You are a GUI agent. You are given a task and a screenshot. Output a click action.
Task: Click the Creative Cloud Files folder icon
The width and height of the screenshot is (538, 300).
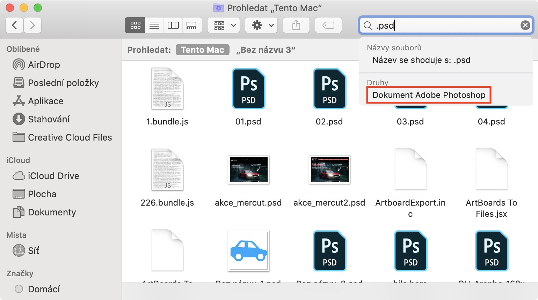point(19,137)
